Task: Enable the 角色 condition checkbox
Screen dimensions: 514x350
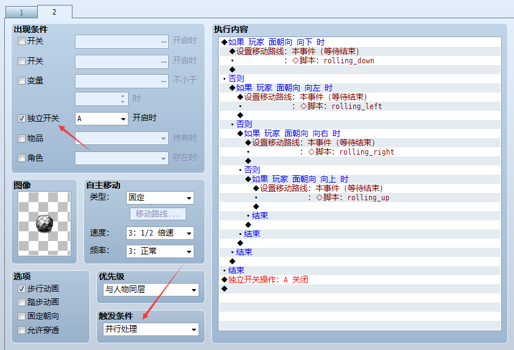Action: (x=22, y=158)
